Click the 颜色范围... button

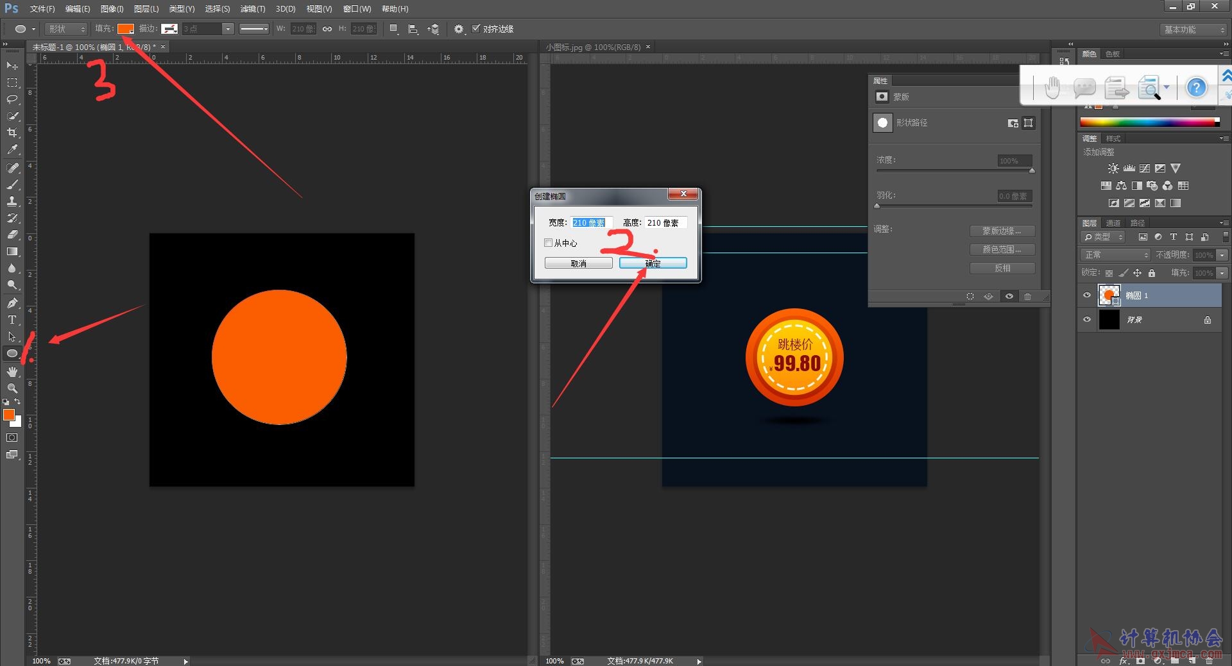1002,249
